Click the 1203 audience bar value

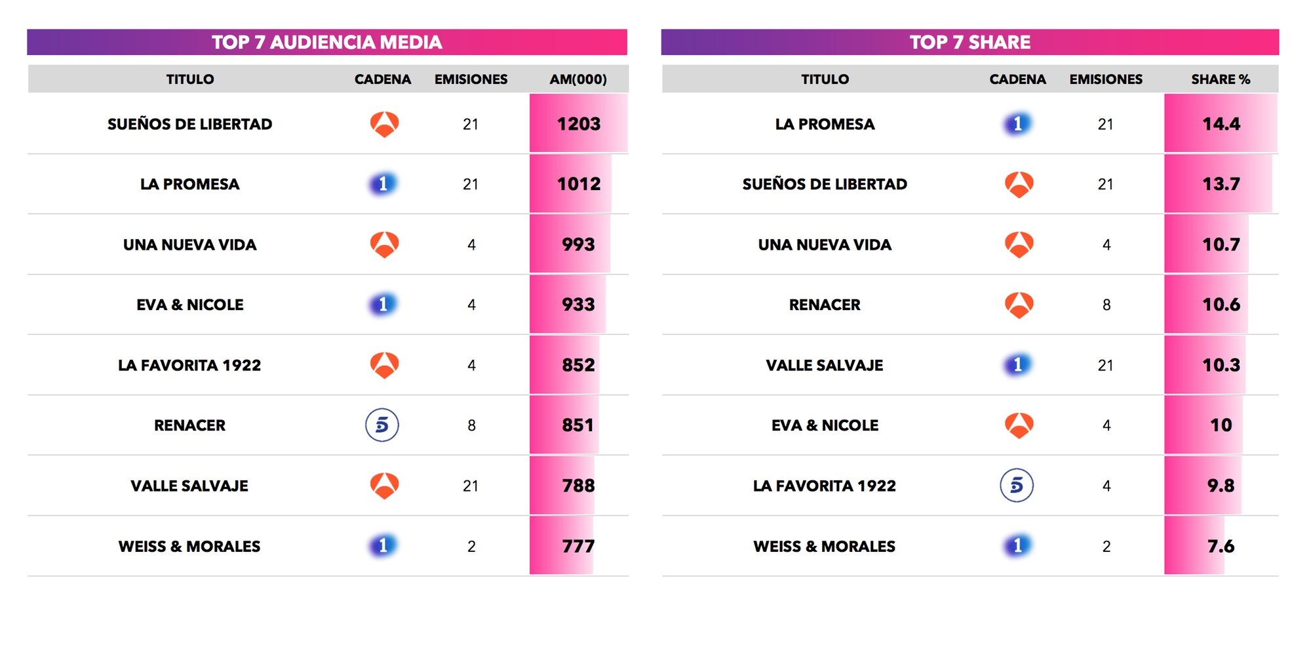579,124
